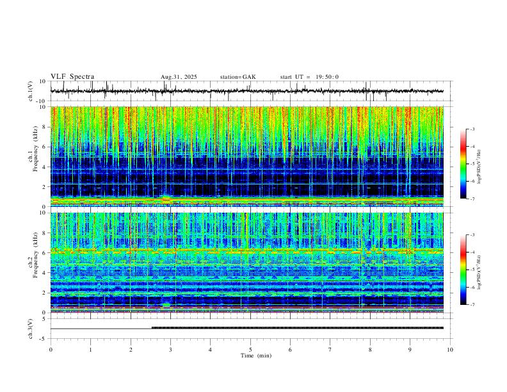This screenshot has width=507, height=392.
Task: Click the "station=GAK" label
Action: pos(238,77)
